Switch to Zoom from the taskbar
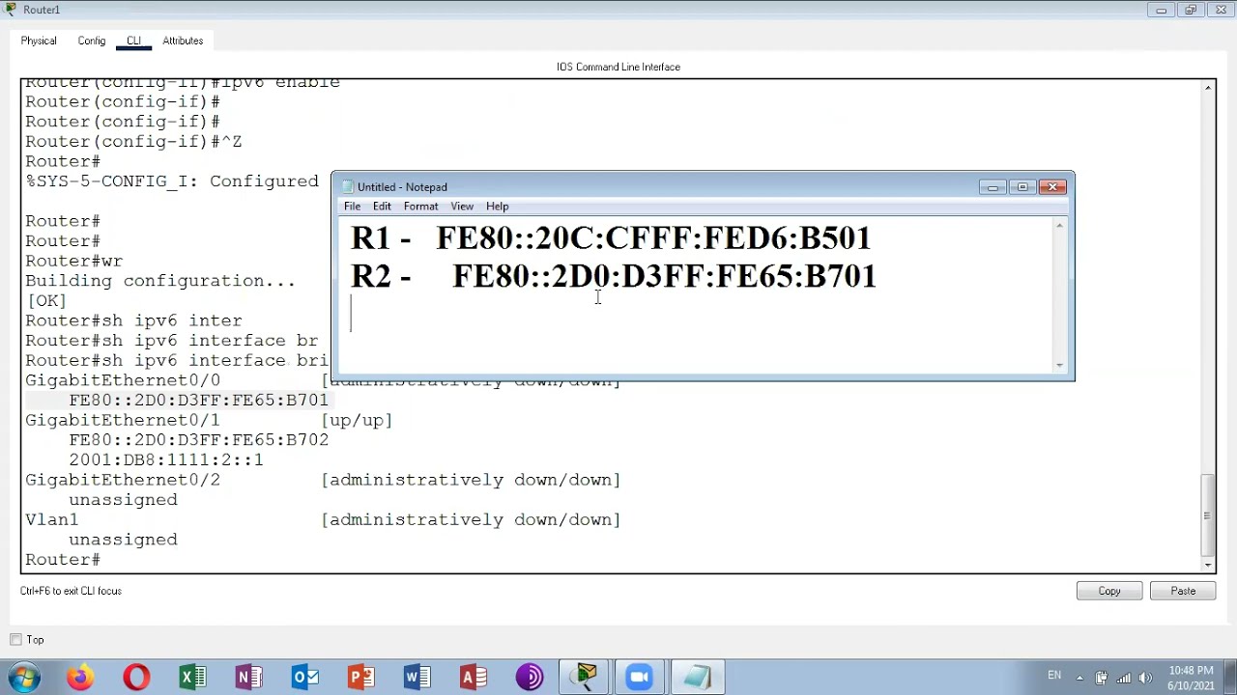Screen dimensions: 1237x695 (x=640, y=677)
